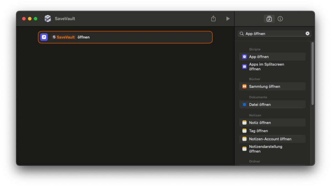
Task: Select Sammlung öffnen under Bücher
Action: pyautogui.click(x=272, y=86)
